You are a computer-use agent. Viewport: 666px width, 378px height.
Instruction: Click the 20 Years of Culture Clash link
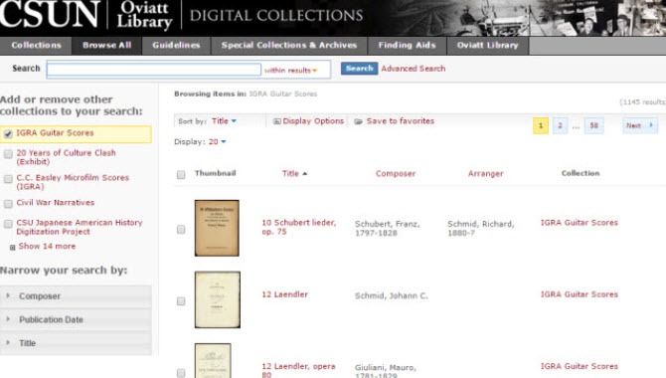66,157
